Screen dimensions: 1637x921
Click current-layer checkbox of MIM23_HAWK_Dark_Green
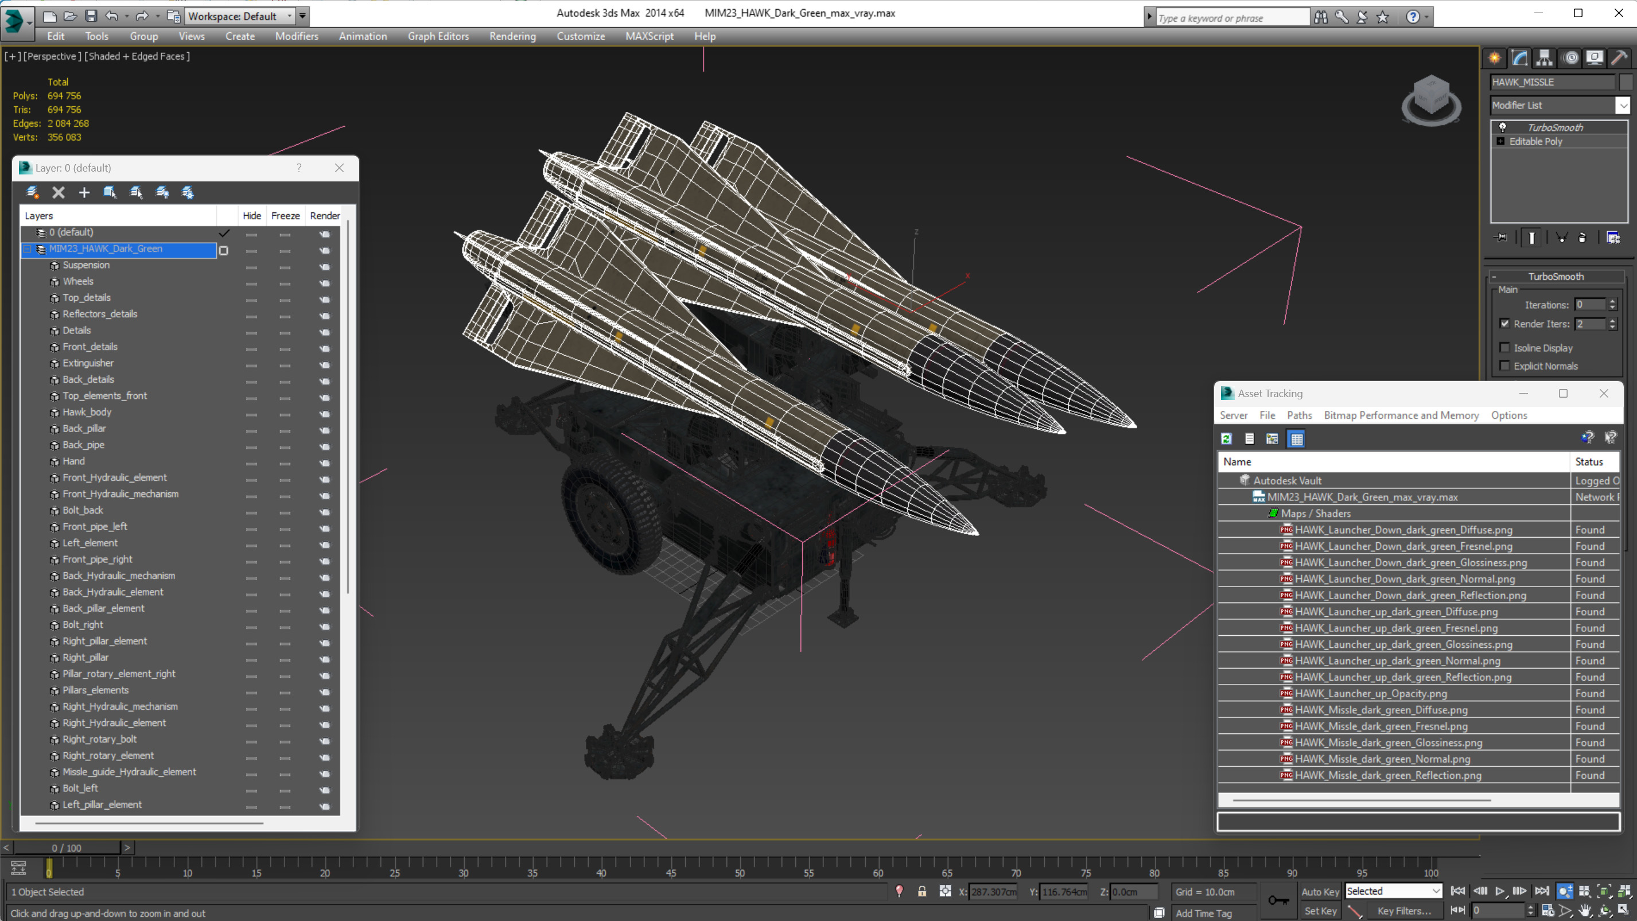point(224,250)
